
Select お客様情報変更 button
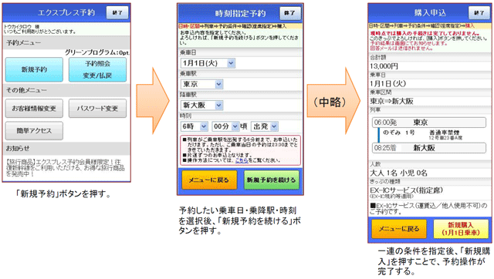(x=34, y=109)
